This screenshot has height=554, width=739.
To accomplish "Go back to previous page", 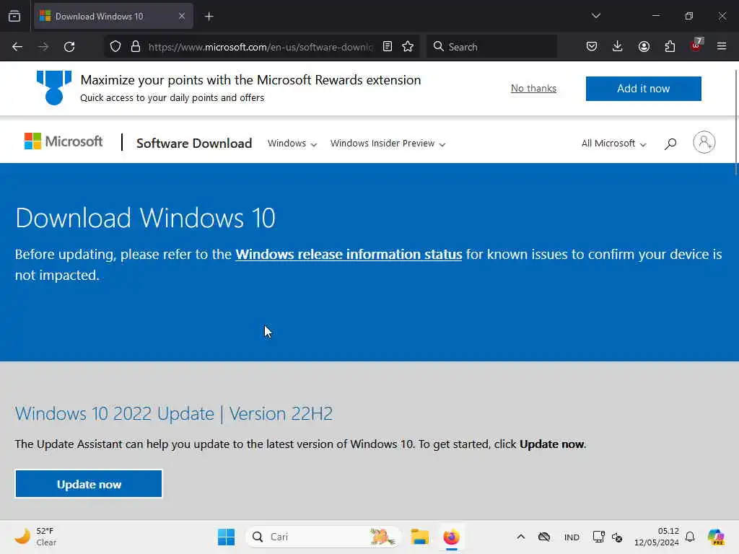I will coord(17,47).
